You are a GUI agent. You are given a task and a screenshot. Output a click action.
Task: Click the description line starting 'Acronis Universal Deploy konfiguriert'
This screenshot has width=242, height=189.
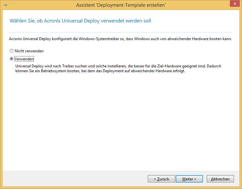click(x=120, y=39)
